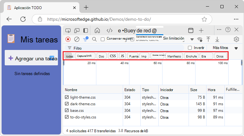Open the DevTools Welcome home icon

[97, 30]
